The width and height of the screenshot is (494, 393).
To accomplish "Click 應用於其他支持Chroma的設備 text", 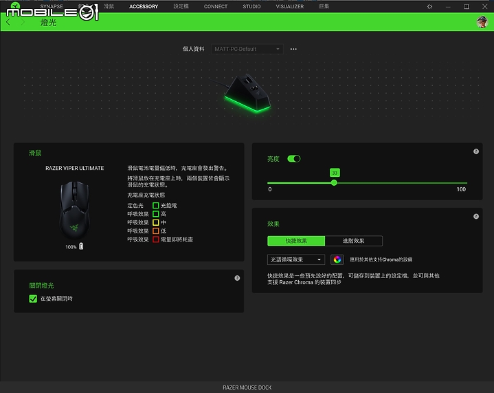I will pos(381,259).
